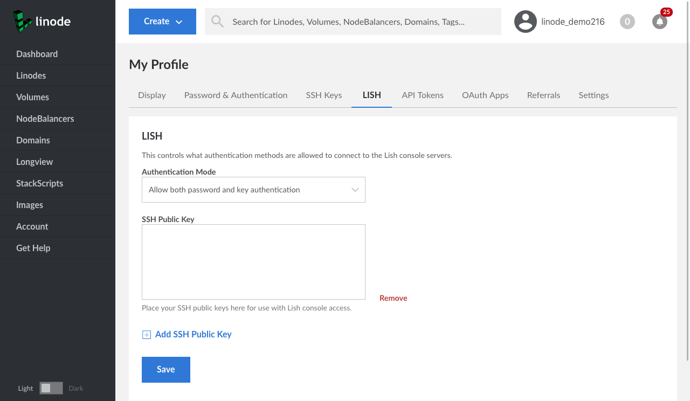The width and height of the screenshot is (690, 401).
Task: Click the gray zero counter badge
Action: pos(627,22)
